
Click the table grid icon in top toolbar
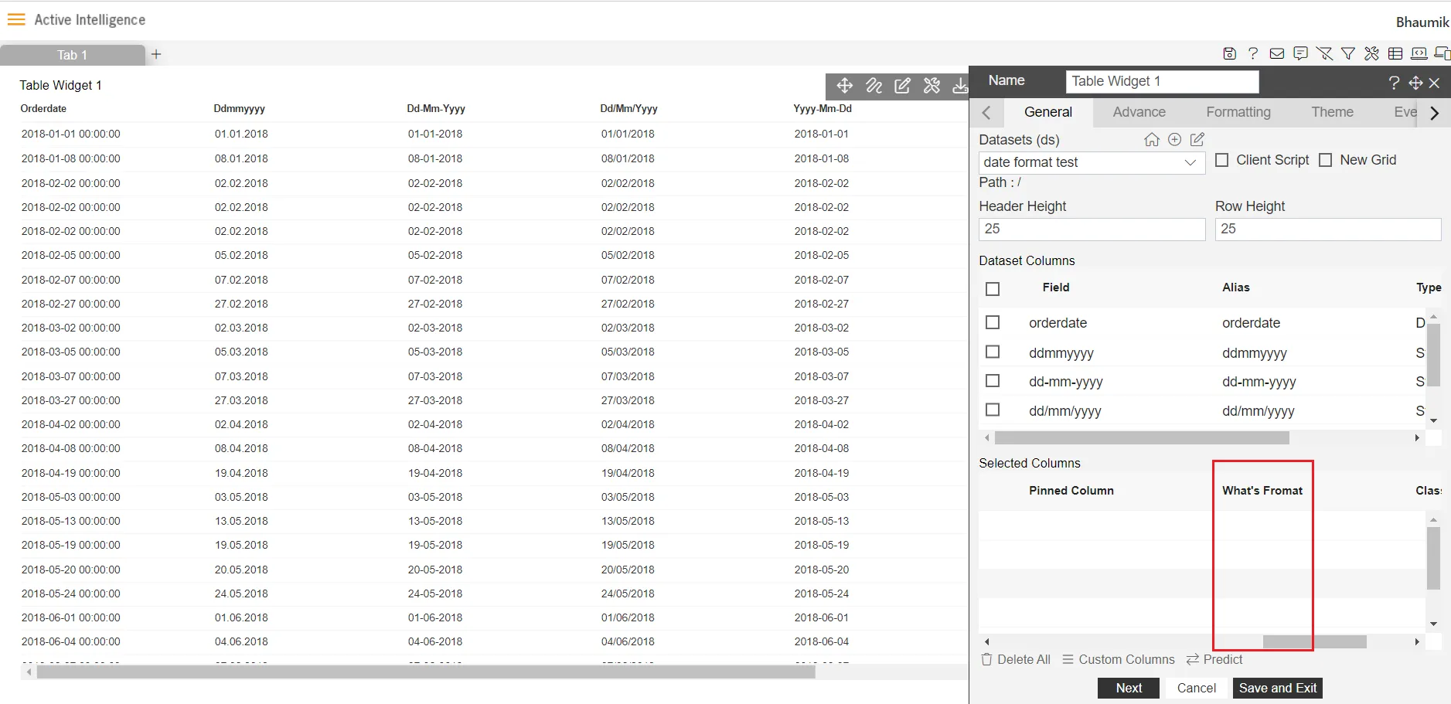pos(1395,53)
